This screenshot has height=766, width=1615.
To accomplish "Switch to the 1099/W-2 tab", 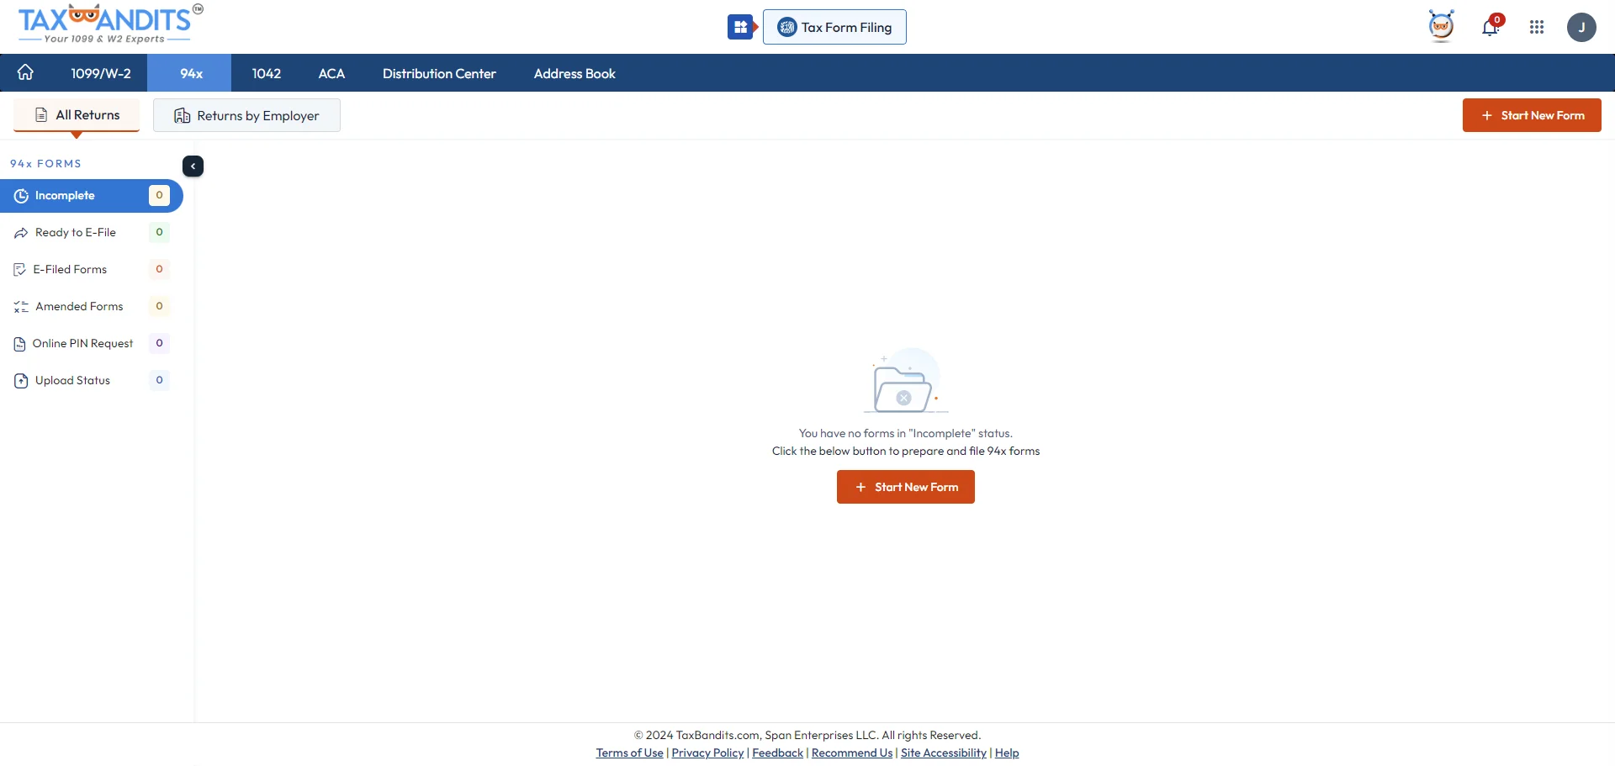I will (x=100, y=73).
